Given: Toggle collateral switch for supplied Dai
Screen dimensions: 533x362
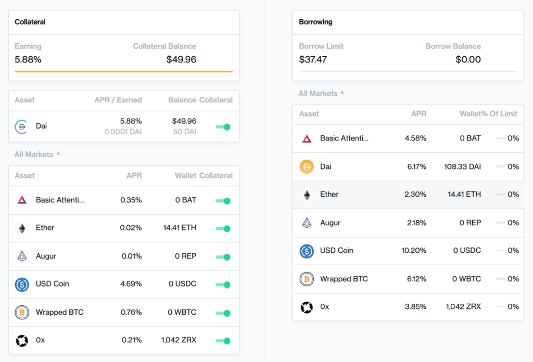Looking at the screenshot, I should [223, 127].
